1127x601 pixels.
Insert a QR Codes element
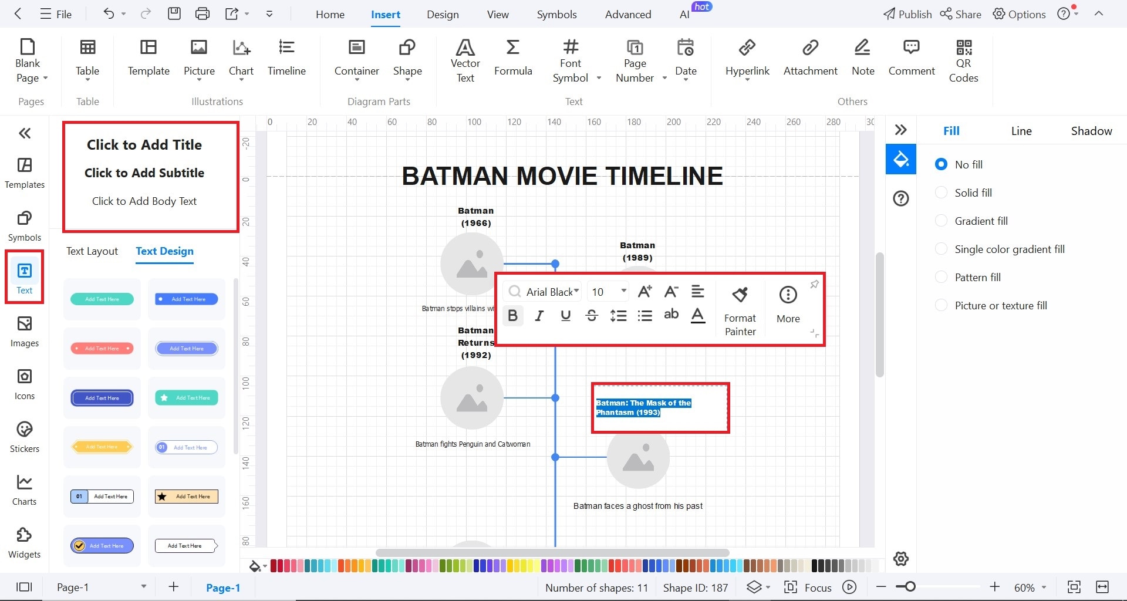[x=963, y=60]
